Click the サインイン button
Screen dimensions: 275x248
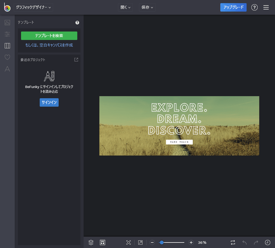[x=49, y=102]
